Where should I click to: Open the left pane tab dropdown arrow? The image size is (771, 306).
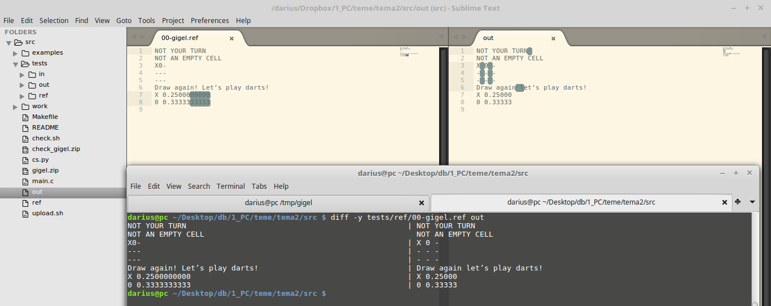(441, 37)
